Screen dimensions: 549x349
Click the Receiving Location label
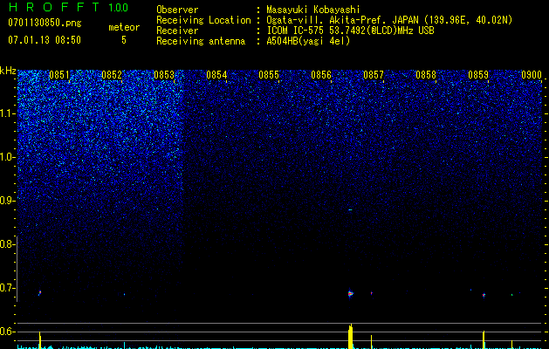pyautogui.click(x=203, y=20)
